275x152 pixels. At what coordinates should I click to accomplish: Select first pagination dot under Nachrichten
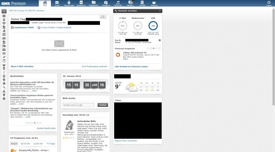click(x=26, y=123)
